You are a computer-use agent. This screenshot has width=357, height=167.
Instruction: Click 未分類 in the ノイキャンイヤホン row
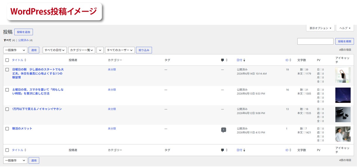[x=112, y=109]
